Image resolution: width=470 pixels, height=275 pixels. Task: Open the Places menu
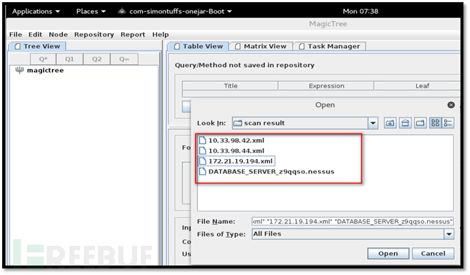pos(90,12)
